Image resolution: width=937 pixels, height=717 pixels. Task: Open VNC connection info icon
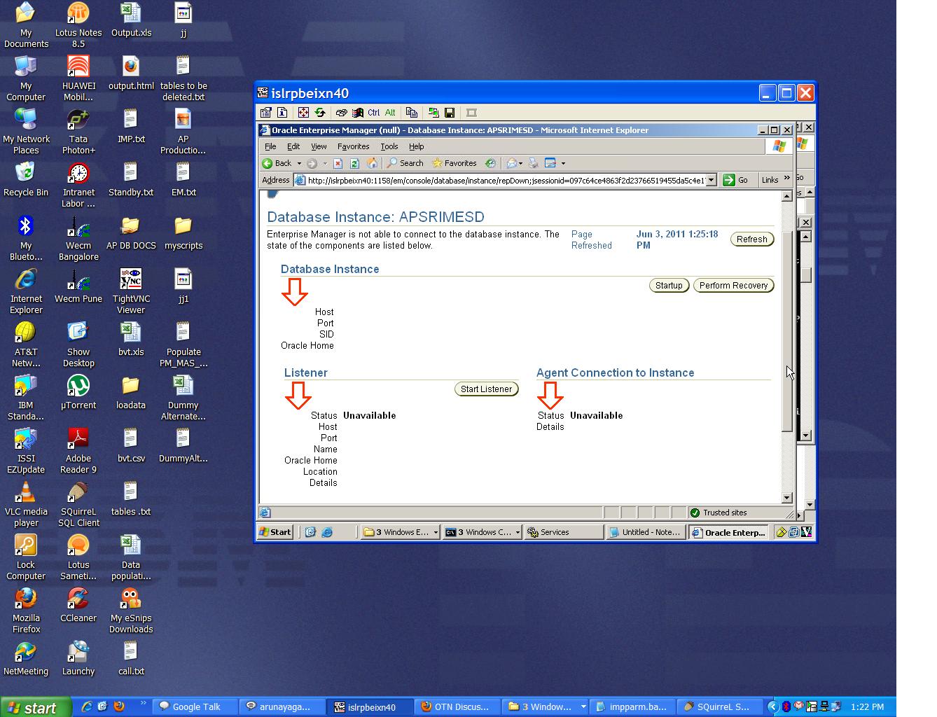click(x=282, y=113)
